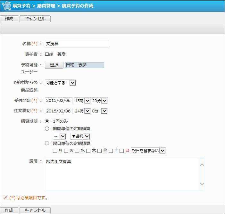Check the 月 weekday checkbox

tap(55, 151)
